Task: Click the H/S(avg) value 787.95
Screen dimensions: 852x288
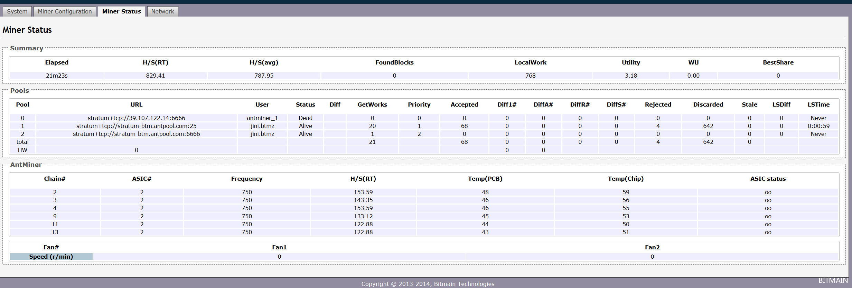Action: [x=264, y=76]
